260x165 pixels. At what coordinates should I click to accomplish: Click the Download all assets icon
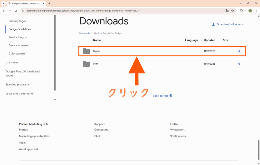pos(213,24)
